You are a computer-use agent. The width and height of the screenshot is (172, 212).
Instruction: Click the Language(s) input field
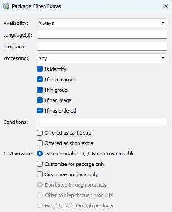click(102, 35)
